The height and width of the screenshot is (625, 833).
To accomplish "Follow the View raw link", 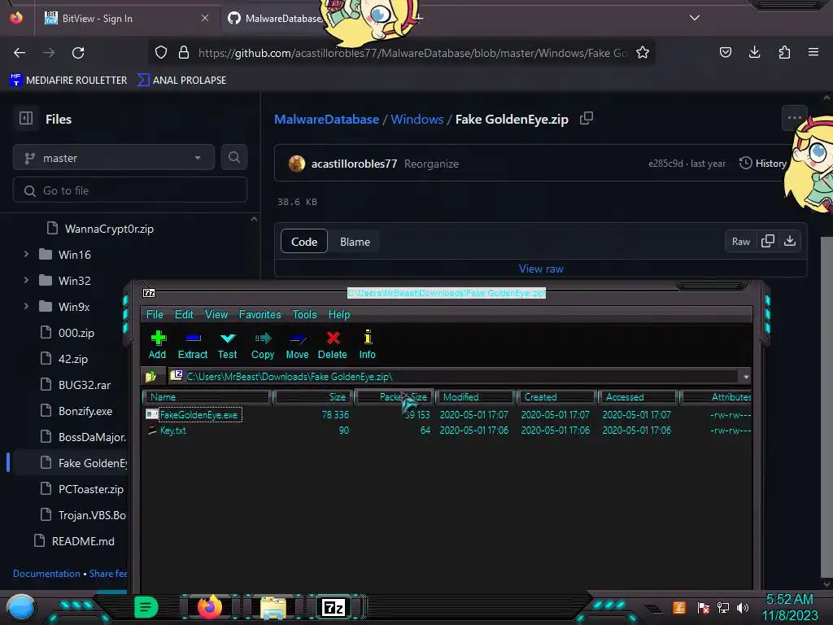I will (x=541, y=269).
